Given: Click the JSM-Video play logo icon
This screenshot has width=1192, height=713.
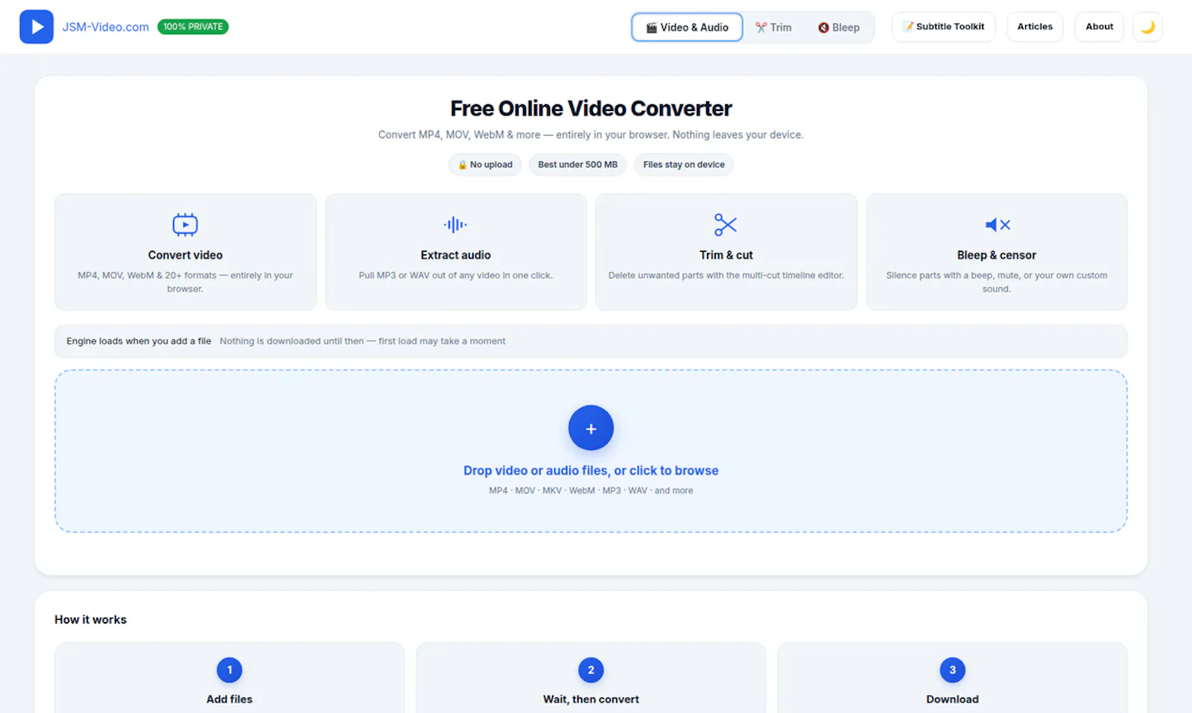Looking at the screenshot, I should point(37,27).
